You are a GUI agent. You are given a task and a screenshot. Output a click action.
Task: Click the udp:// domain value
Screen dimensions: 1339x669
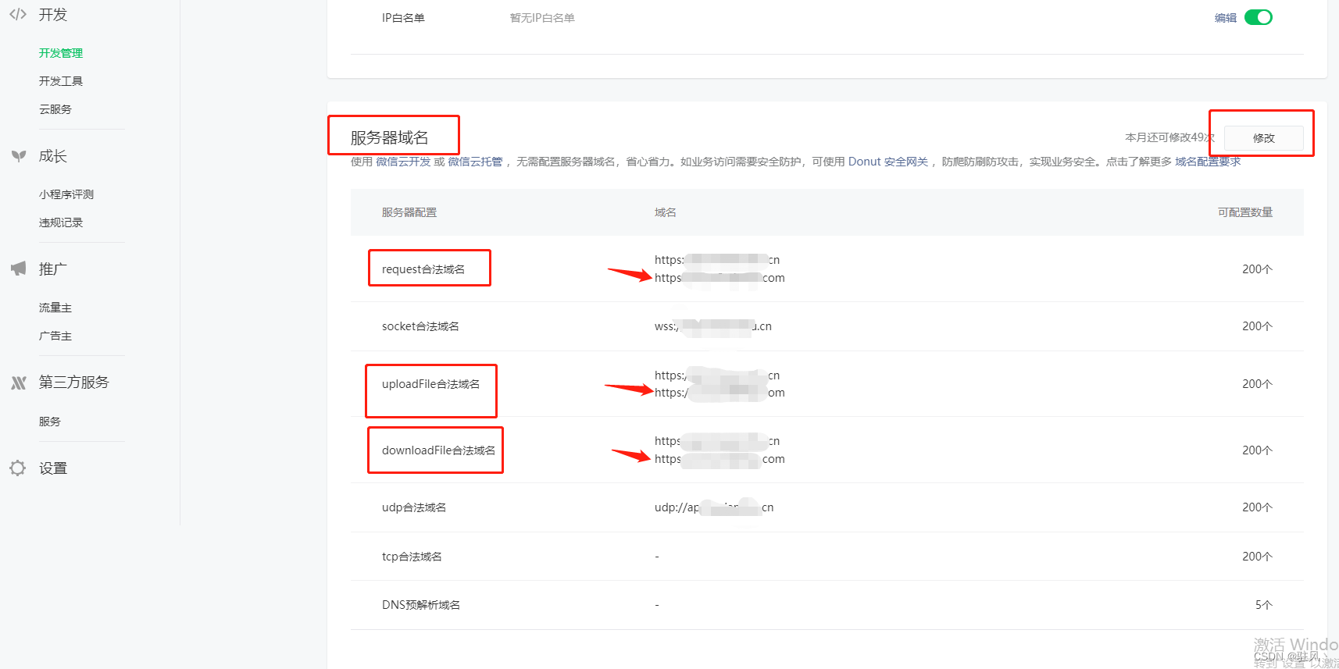(x=714, y=507)
